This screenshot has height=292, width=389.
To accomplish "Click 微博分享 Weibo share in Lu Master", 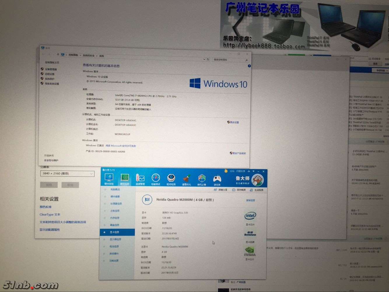I will 220,190.
